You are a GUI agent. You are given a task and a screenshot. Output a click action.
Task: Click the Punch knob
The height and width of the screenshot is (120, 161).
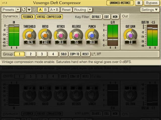pyautogui.click(x=92, y=35)
